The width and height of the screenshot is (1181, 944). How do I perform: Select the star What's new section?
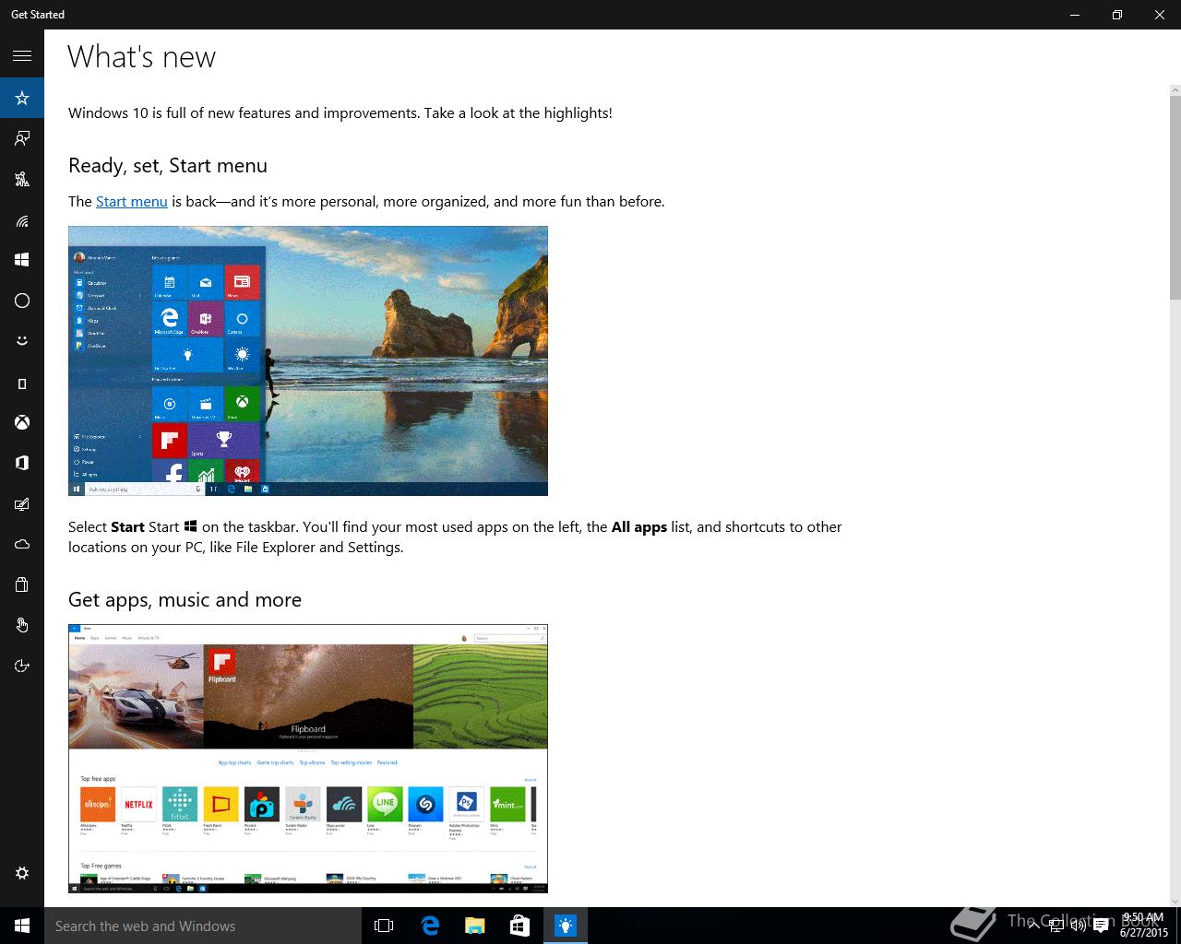pyautogui.click(x=22, y=98)
